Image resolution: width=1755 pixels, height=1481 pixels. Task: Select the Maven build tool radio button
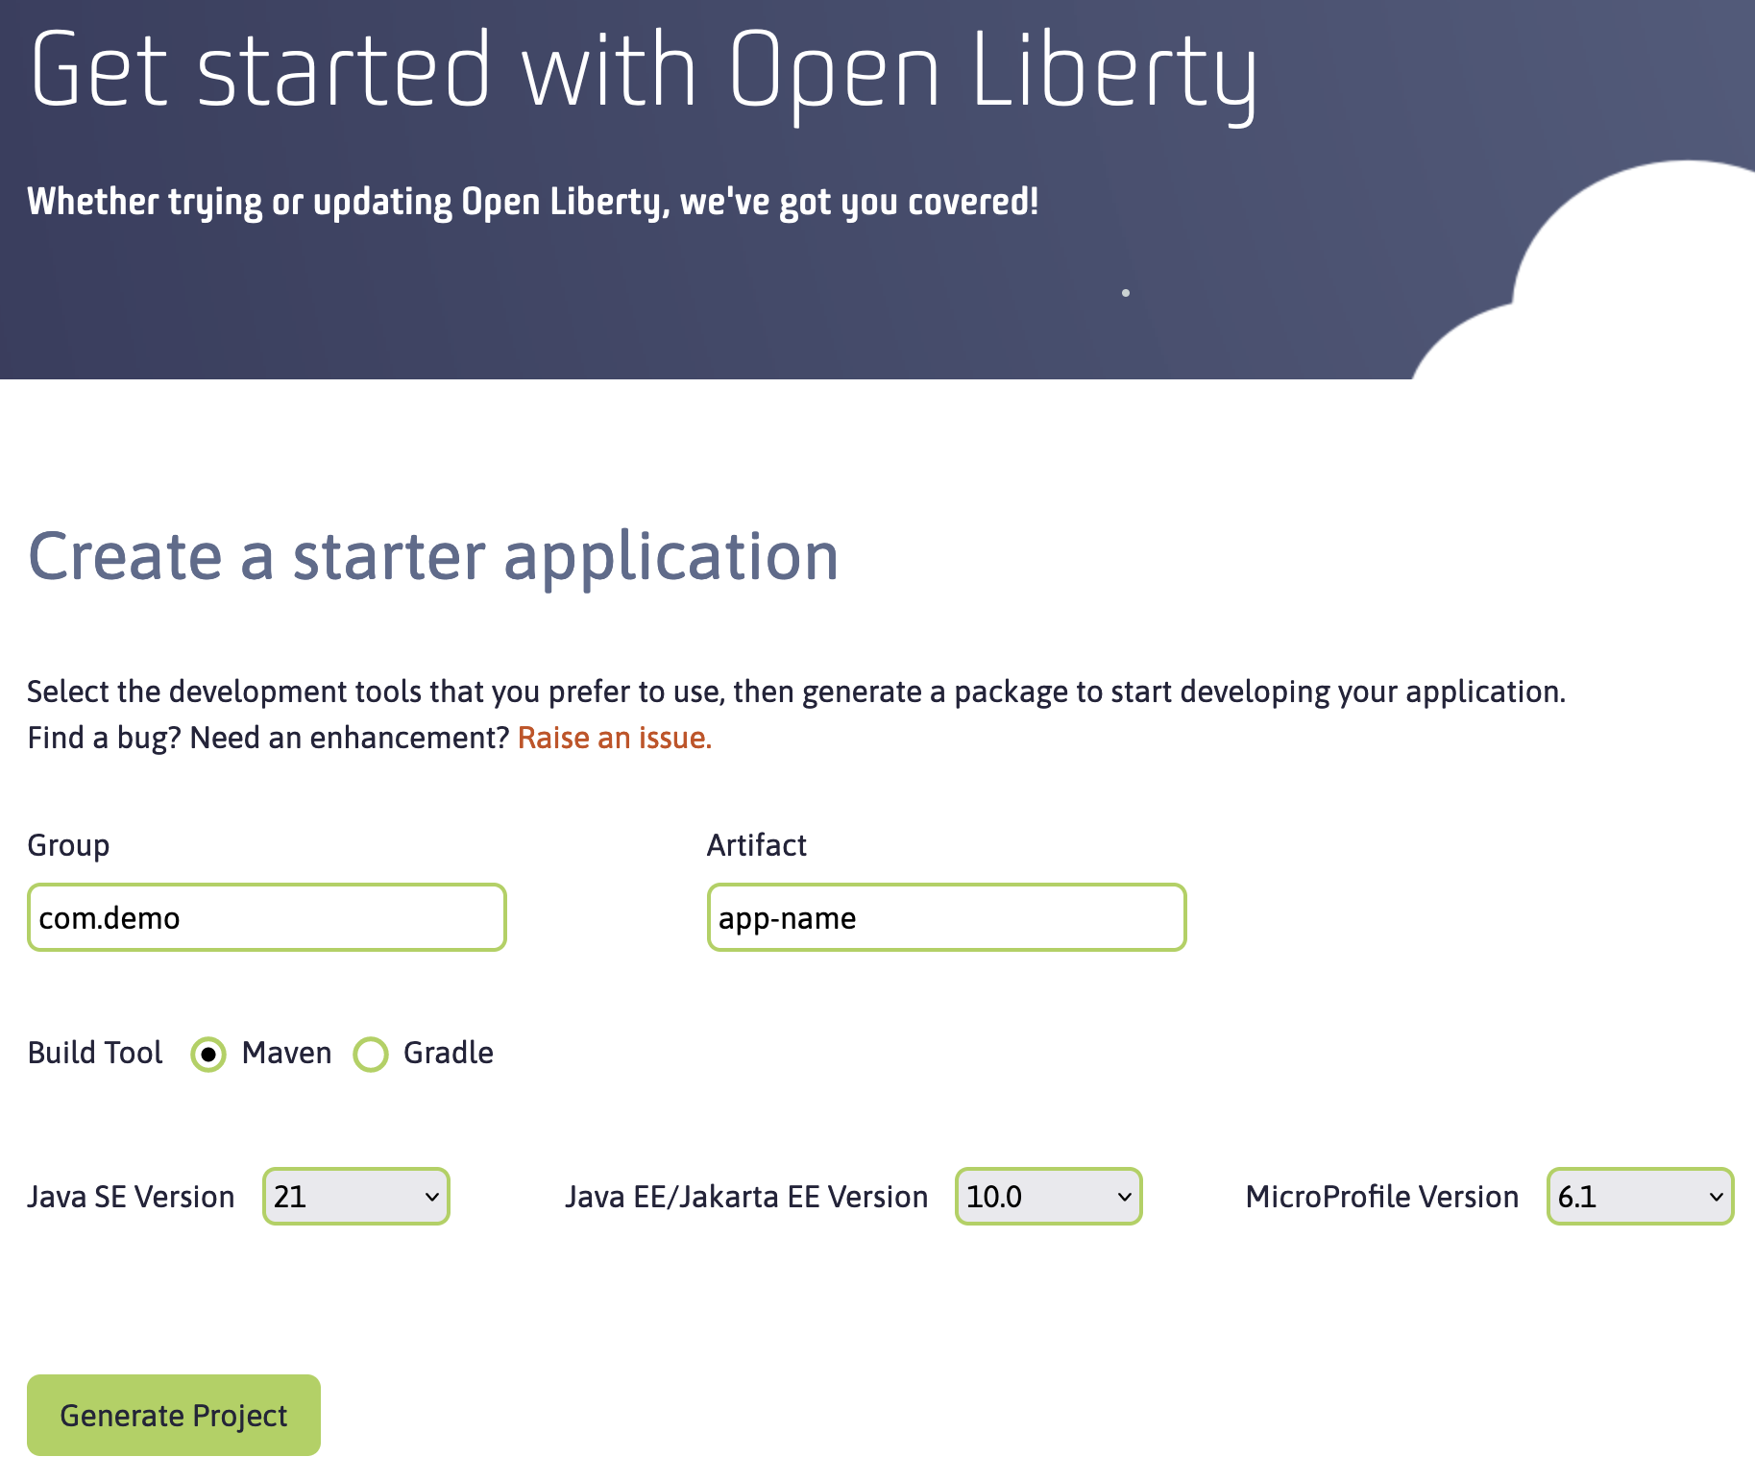(x=208, y=1054)
